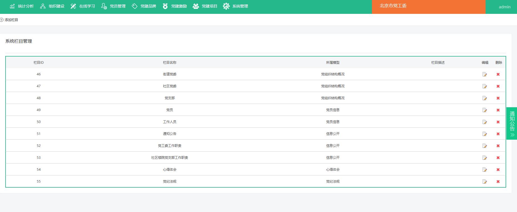Edit the 党支部 column entry
Viewport: 517px width, 212px height.
tap(484, 98)
